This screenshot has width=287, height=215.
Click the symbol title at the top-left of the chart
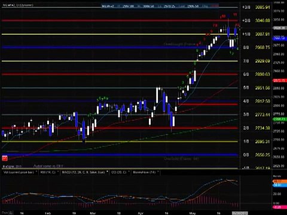pyautogui.click(x=18, y=5)
